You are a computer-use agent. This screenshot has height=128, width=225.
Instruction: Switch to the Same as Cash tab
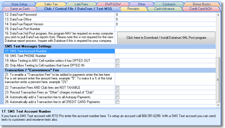[x=20, y=9]
